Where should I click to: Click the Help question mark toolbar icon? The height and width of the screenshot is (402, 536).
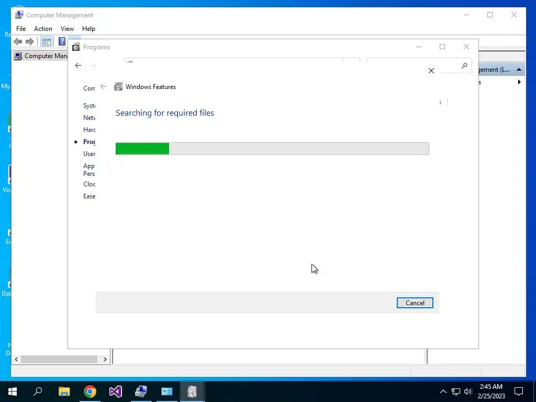(62, 41)
